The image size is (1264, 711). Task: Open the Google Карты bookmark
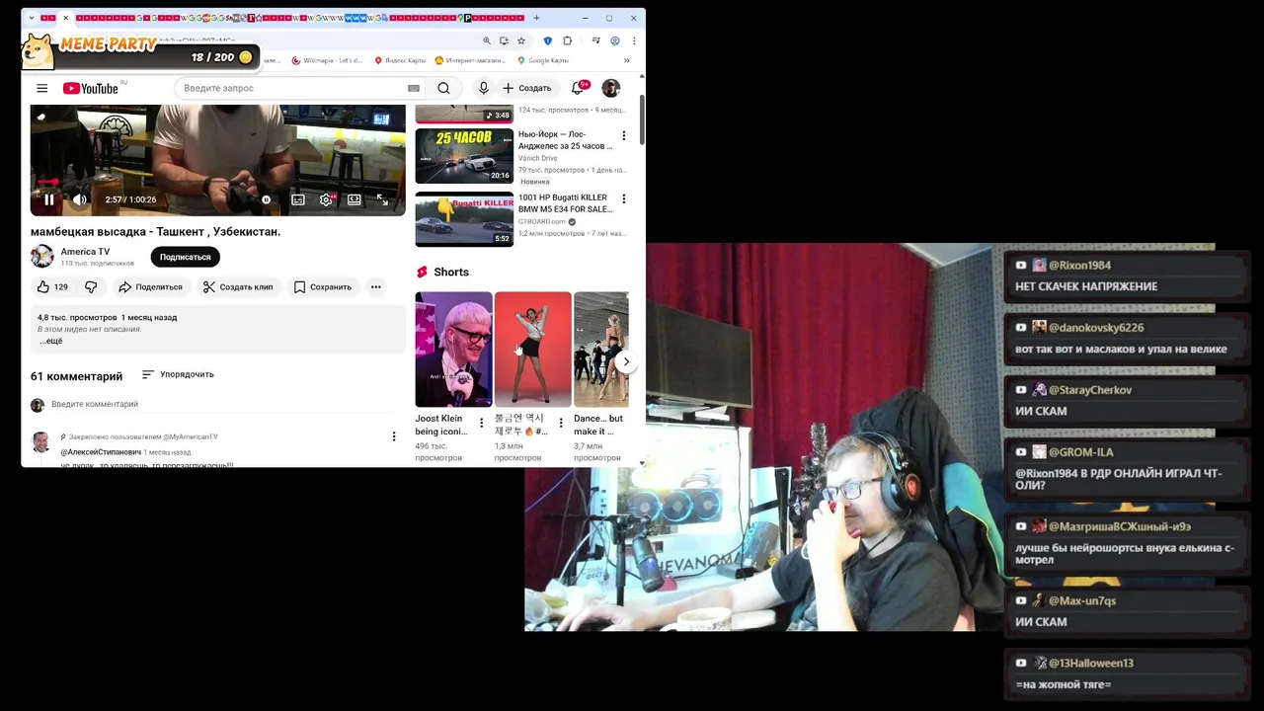[543, 60]
